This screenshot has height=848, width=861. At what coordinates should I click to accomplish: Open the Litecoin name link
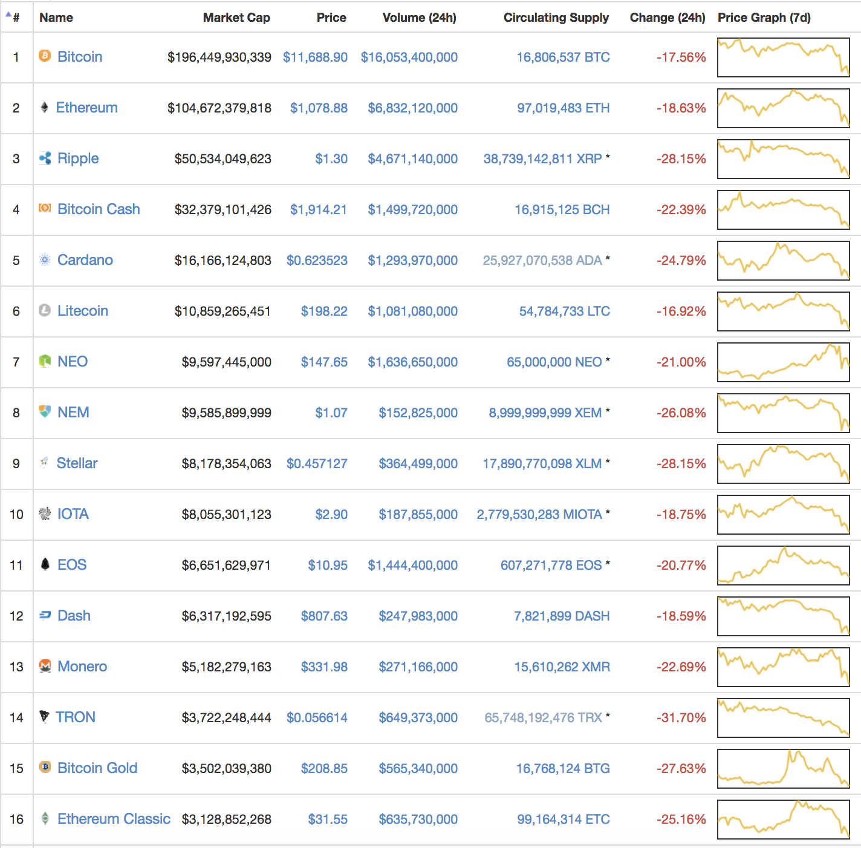coord(83,310)
